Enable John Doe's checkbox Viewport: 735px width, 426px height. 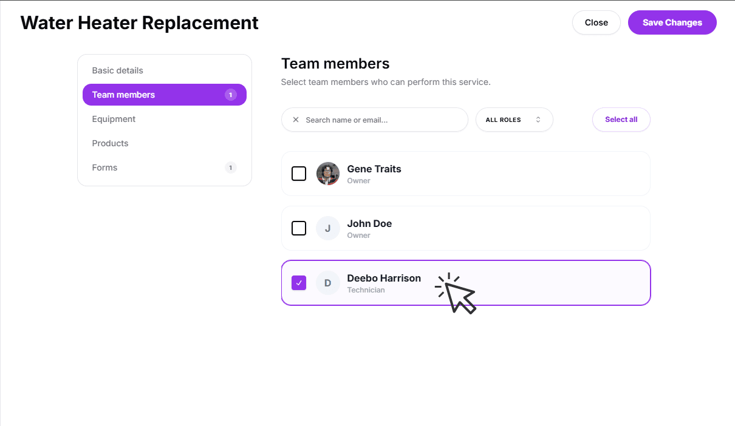[x=299, y=228]
